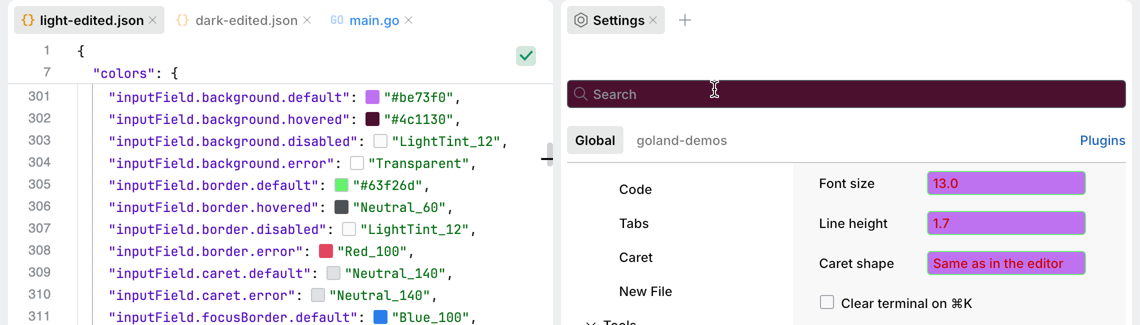
Task: Click the green checkmark inspection icon
Action: tap(525, 56)
